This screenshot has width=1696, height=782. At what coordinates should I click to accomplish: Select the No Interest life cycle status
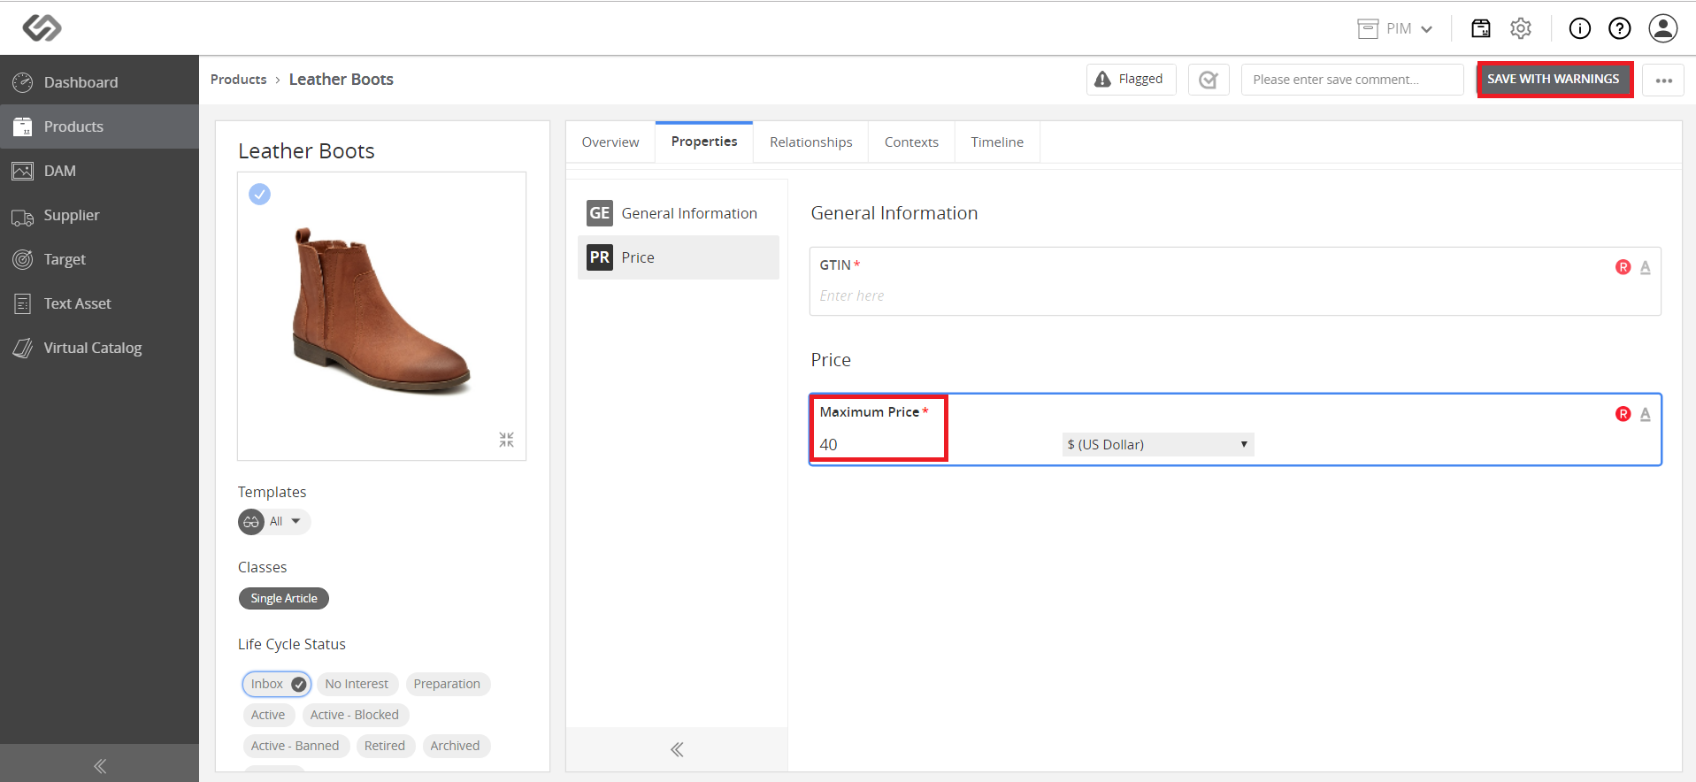pyautogui.click(x=357, y=684)
